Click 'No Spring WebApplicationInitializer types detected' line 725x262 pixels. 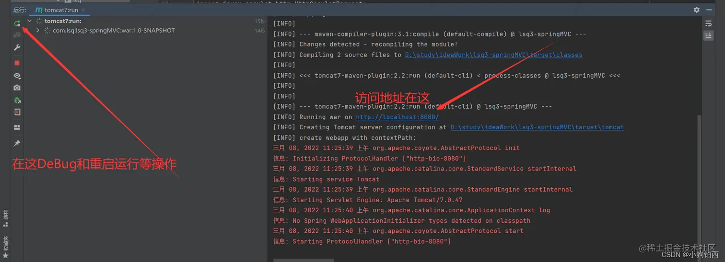tap(402, 221)
